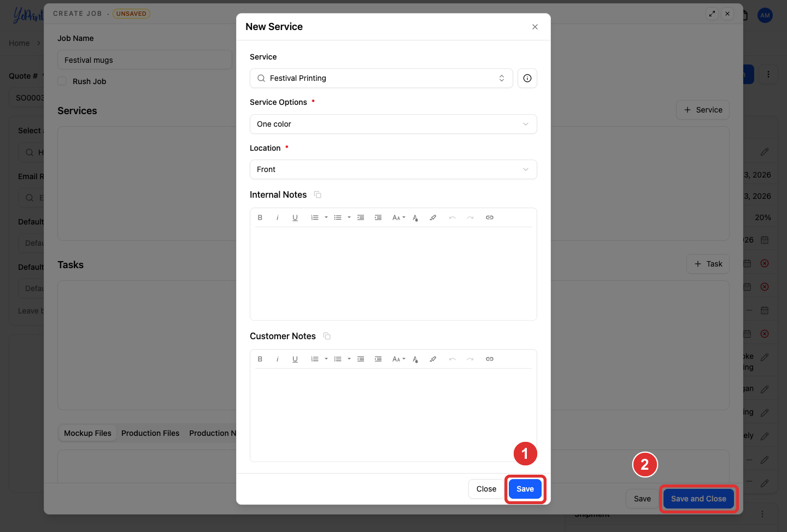This screenshot has height=532, width=787.
Task: Click Close button in New Service dialog
Action: pos(486,489)
